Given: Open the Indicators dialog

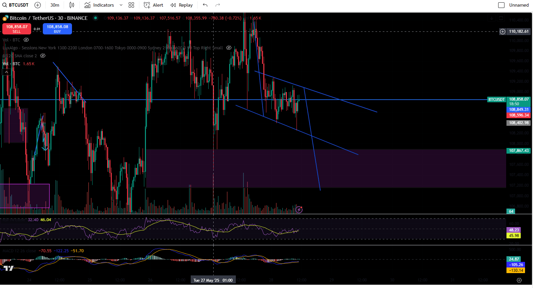Looking at the screenshot, I should click(99, 5).
